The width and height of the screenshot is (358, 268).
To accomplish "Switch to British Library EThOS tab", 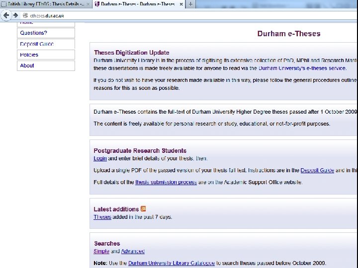I will pos(46,4).
